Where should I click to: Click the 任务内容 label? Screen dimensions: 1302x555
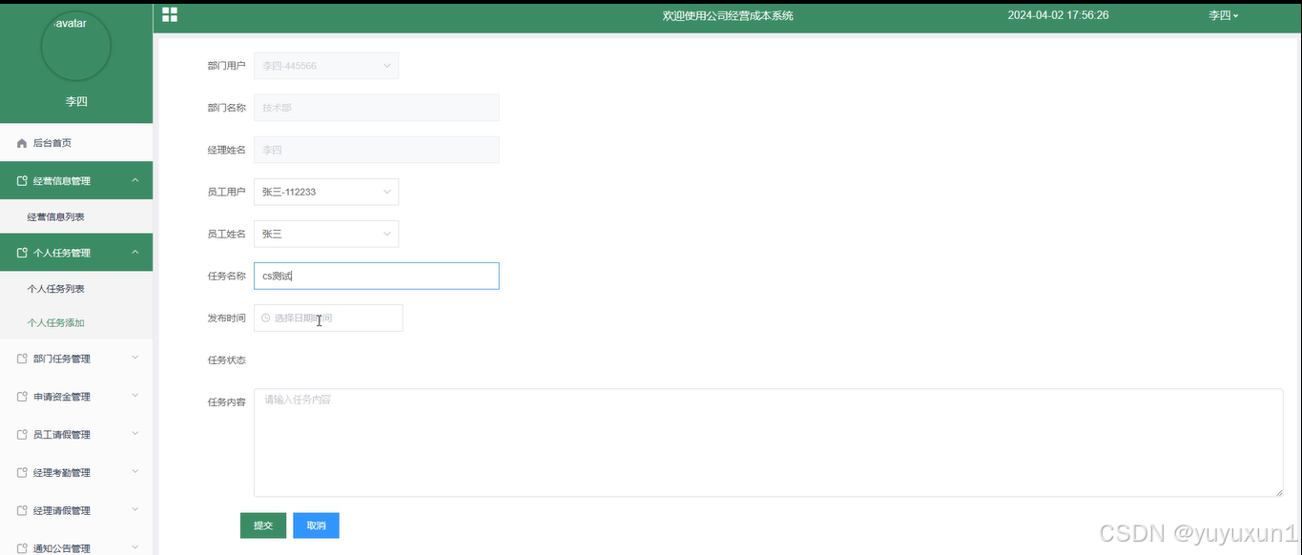point(227,402)
